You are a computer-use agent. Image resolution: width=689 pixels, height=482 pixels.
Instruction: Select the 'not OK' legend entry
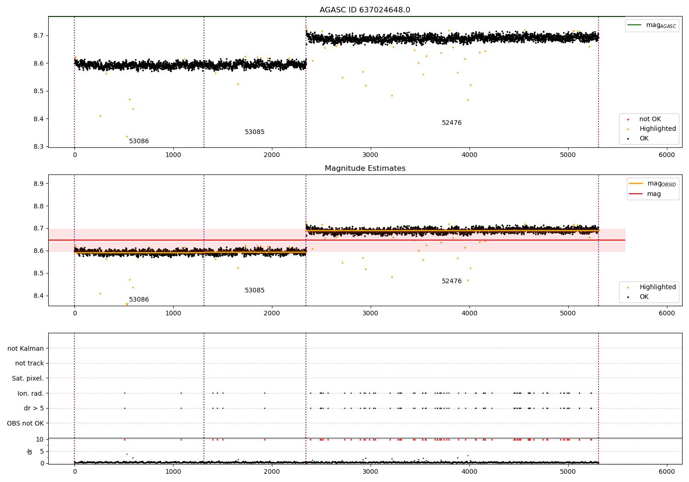click(x=650, y=119)
